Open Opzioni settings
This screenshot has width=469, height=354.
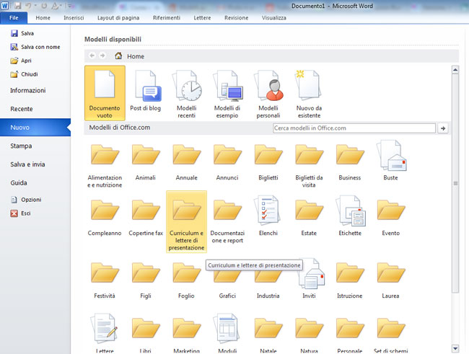tap(26, 200)
